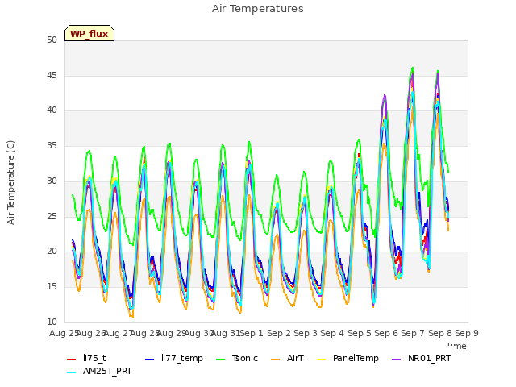Click the Sep 6 x-axis tick label
516x387 pixels.
click(386, 333)
